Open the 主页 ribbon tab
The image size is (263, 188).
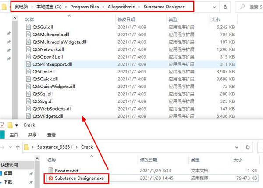(x=14, y=135)
